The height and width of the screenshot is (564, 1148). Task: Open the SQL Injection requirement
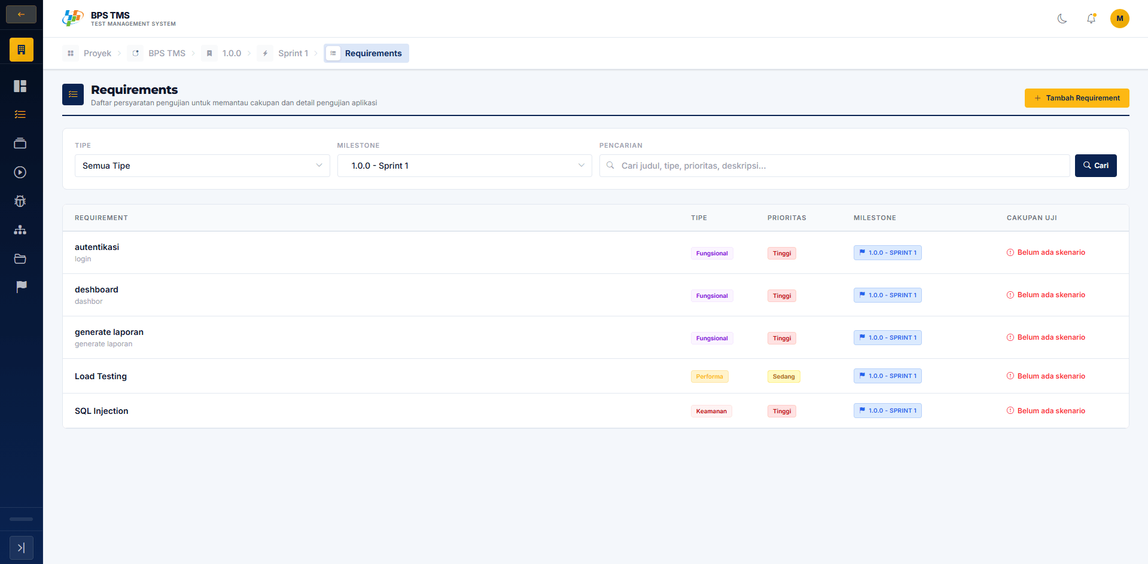tap(102, 411)
